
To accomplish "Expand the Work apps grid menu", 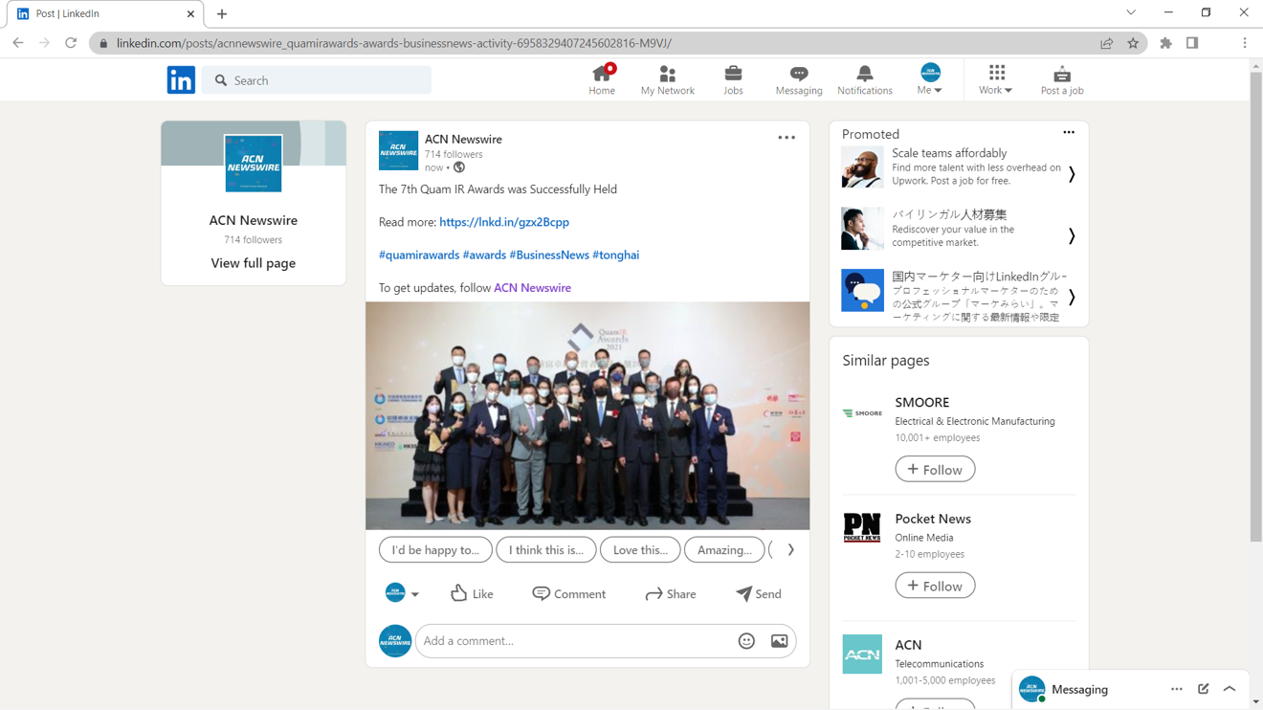I will click(x=996, y=80).
